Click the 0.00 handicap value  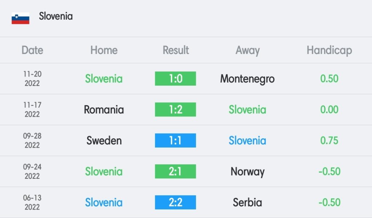tap(329, 110)
